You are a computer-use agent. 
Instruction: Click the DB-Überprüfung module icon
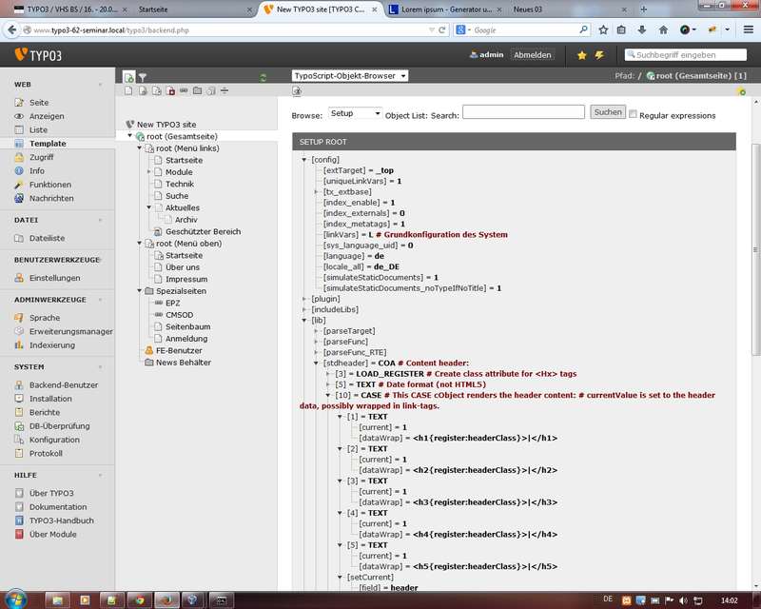pos(19,425)
